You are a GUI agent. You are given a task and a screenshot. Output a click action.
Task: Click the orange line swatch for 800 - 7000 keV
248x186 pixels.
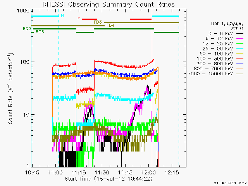[240, 69]
